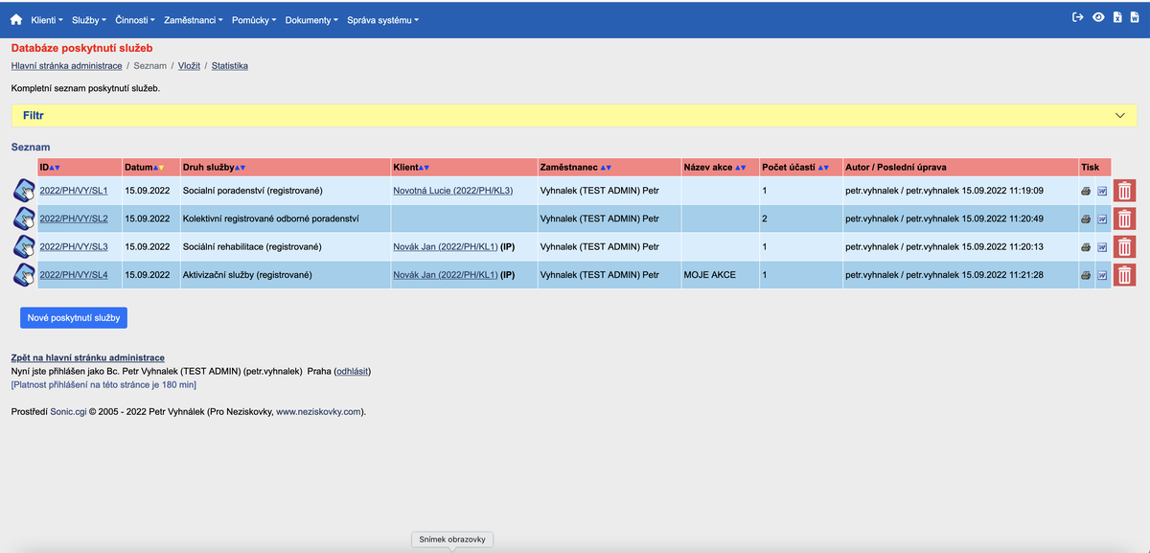Open the Klienti dropdown menu

click(x=43, y=19)
